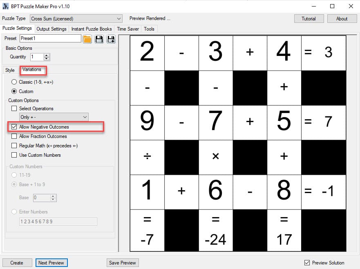Increase Quantity with the up arrow
360x269 pixels.
pos(45,55)
